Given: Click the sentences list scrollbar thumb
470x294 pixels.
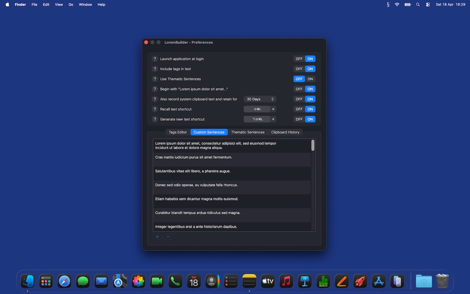Looking at the screenshot, I should pos(313,145).
